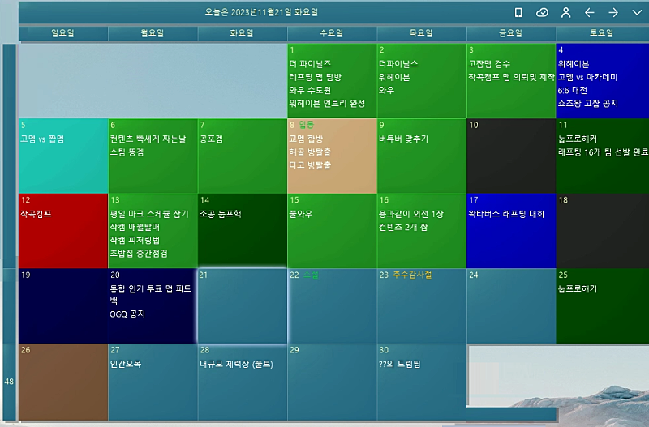Click '대규모 체력장 (풀트)' event
649x427 pixels.
coord(236,364)
